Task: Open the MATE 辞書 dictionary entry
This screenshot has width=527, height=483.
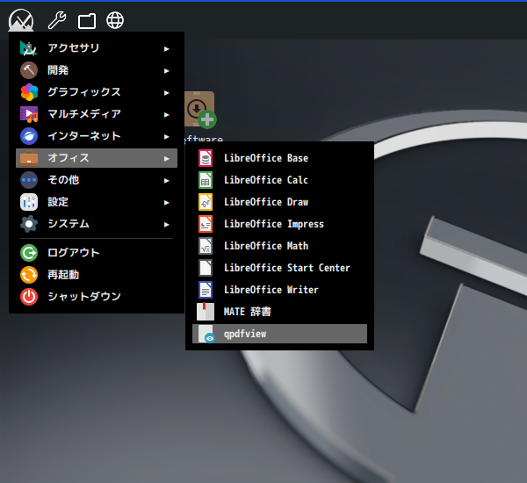Action: [279, 312]
